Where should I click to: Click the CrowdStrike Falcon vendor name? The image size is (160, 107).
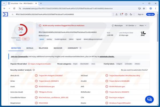18,97
